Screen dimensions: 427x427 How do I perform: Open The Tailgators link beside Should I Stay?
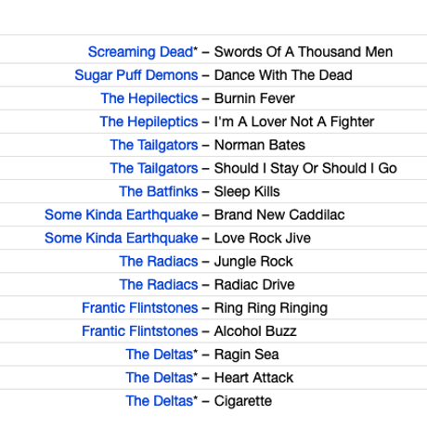pyautogui.click(x=154, y=168)
